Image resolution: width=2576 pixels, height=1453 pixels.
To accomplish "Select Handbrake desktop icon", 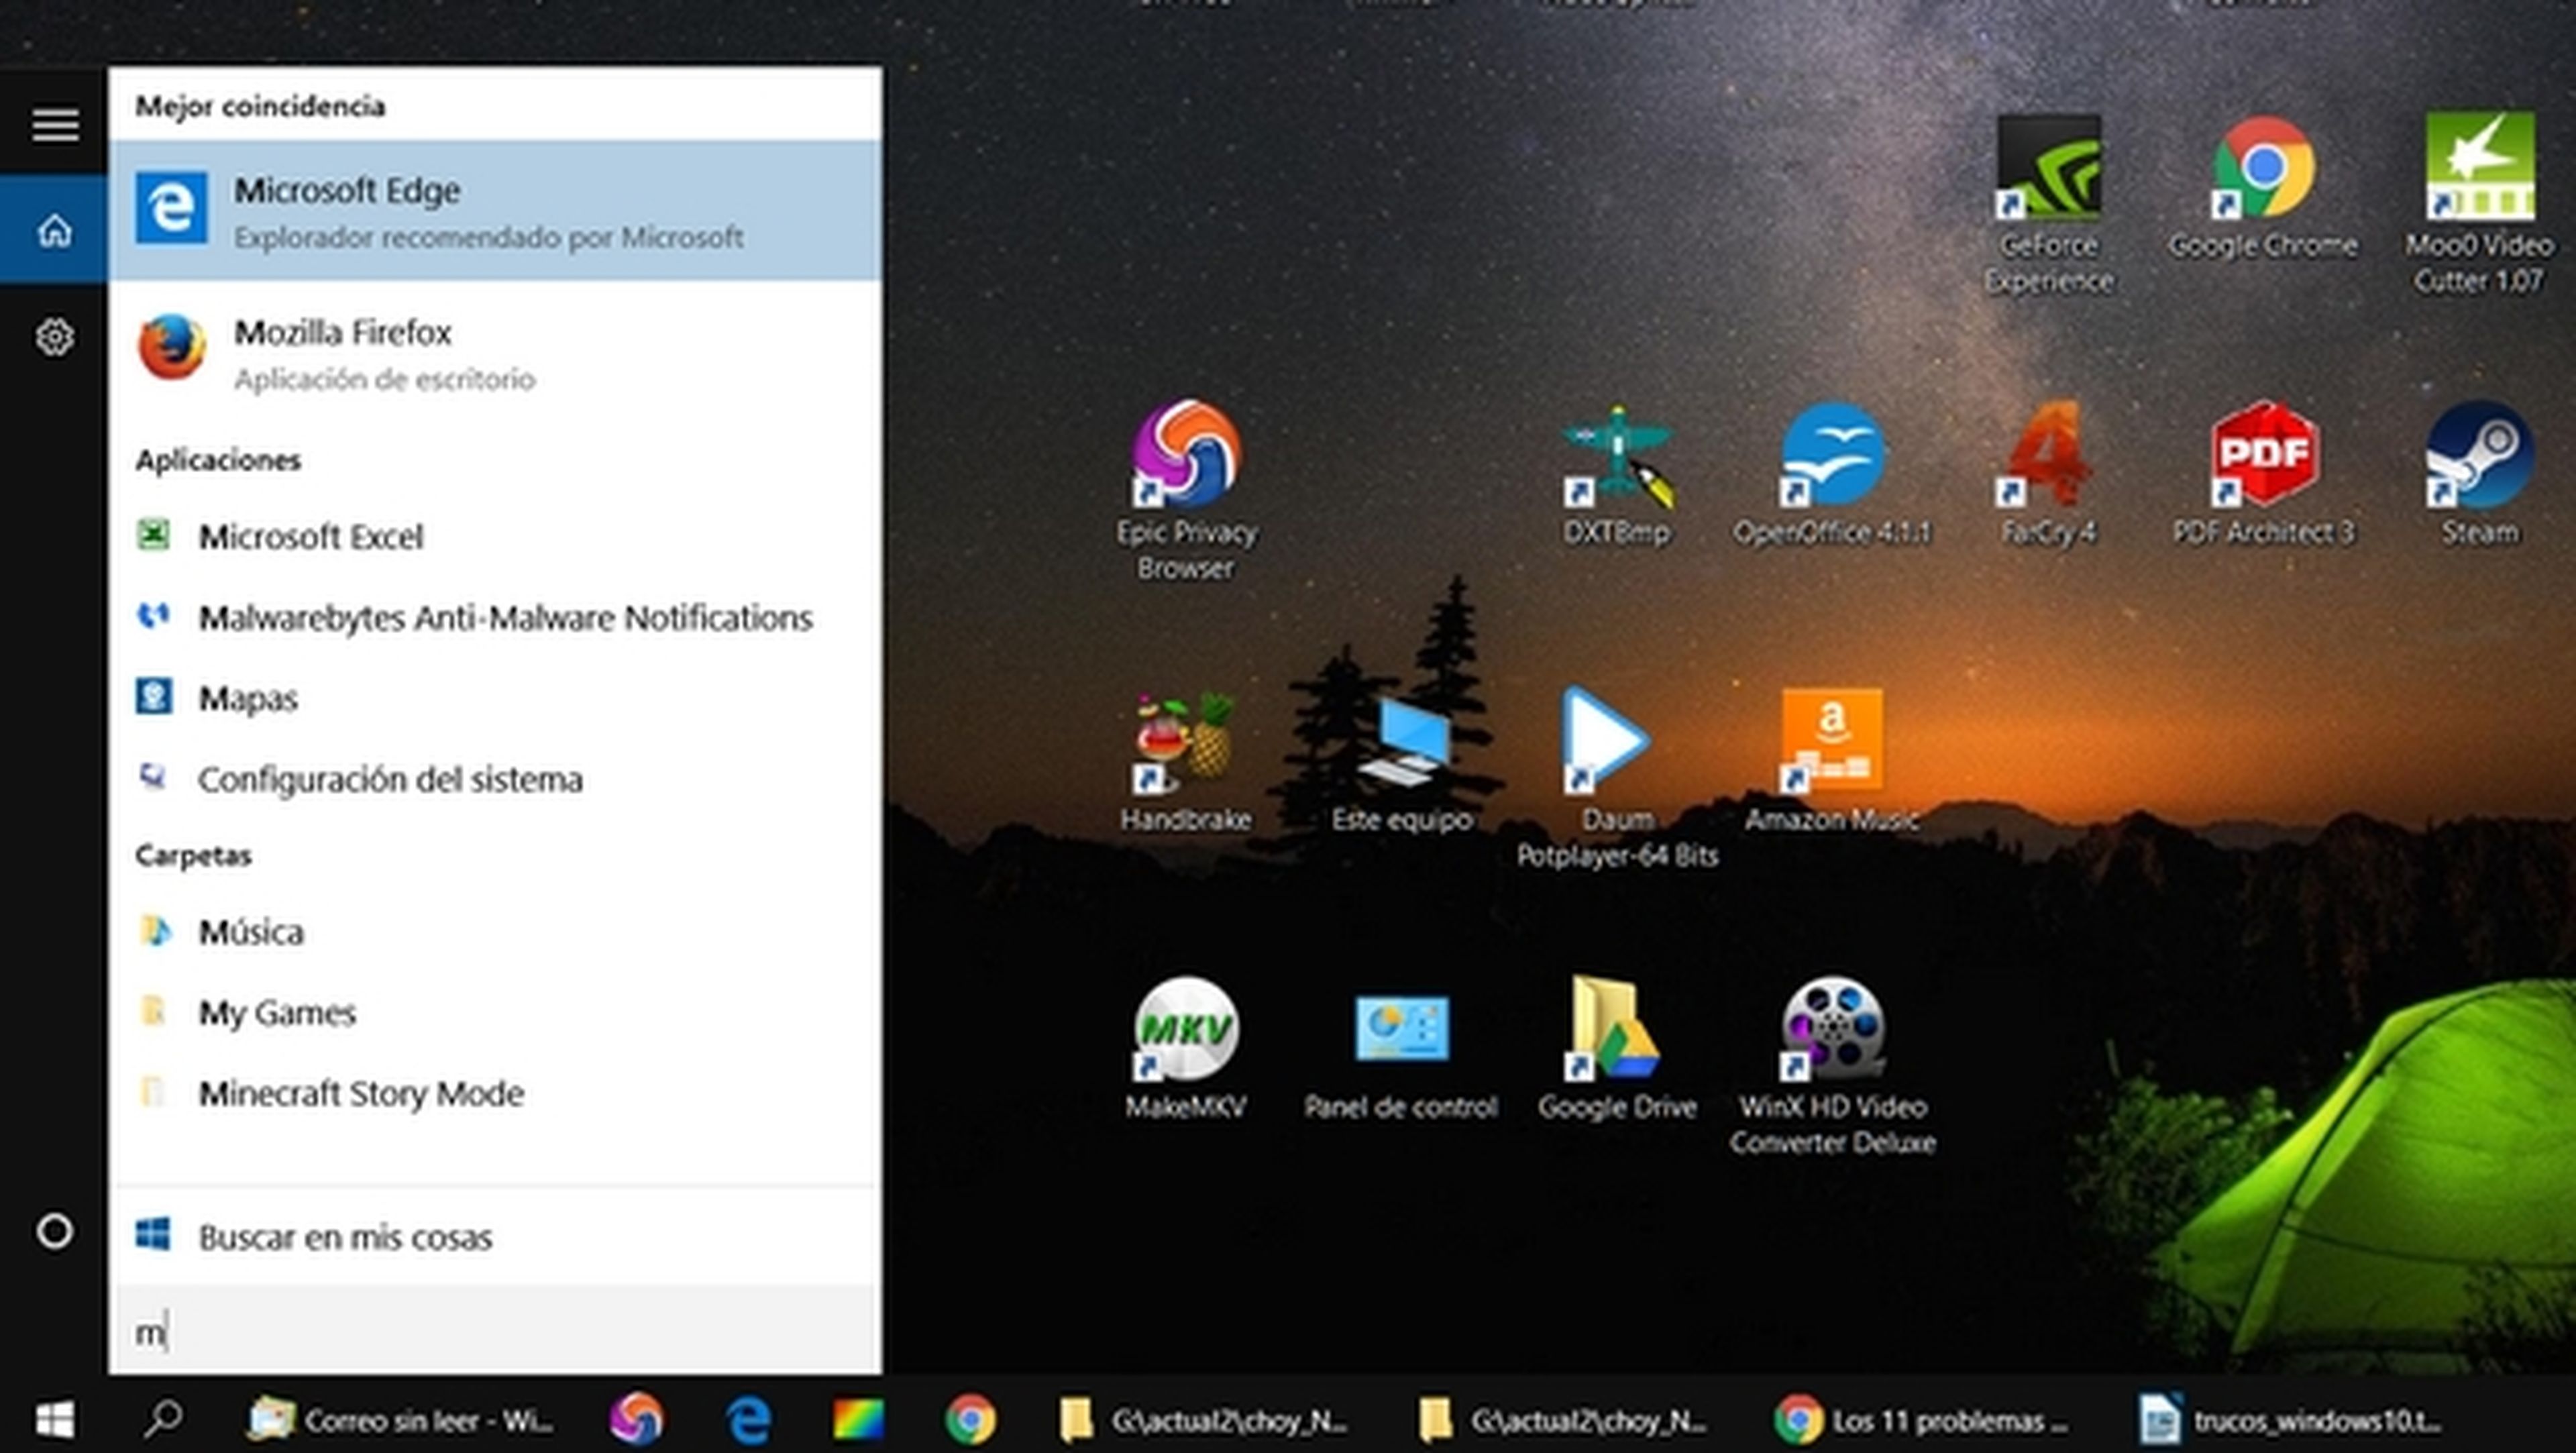I will click(x=1186, y=762).
